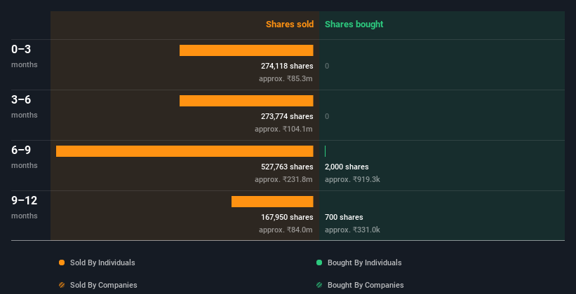The width and height of the screenshot is (576, 294).
Task: Click the 0 bought value in 3–6 months row
Action: [x=327, y=116]
